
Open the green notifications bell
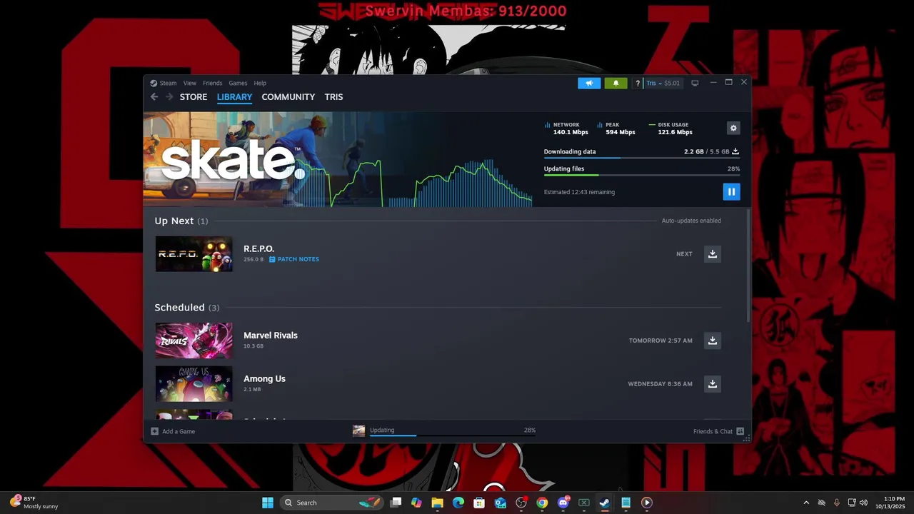[616, 83]
